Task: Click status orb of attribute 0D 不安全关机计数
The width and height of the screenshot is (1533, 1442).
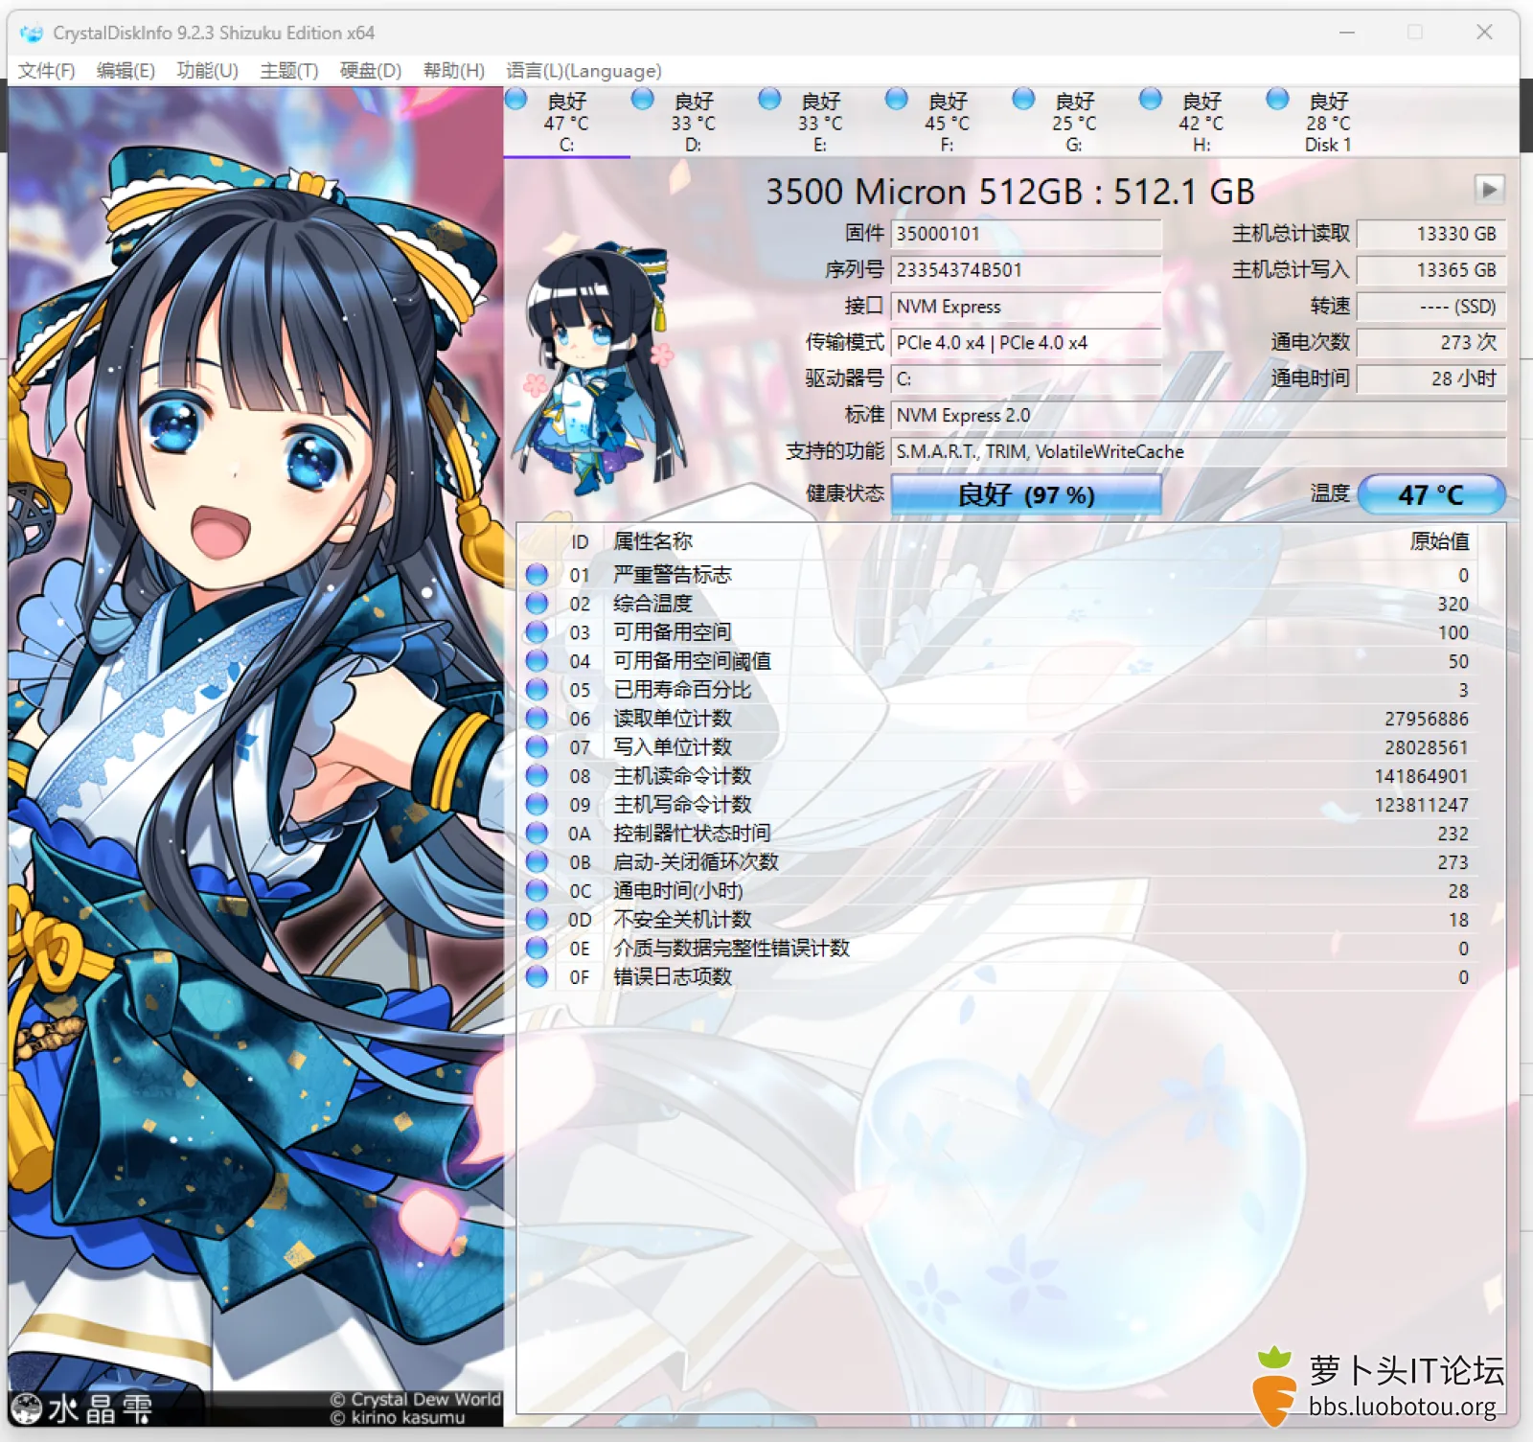Action: 538,920
